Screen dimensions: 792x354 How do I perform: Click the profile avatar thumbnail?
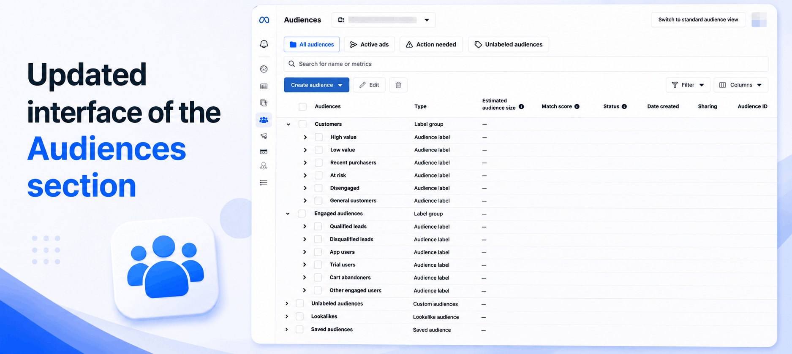coord(759,20)
